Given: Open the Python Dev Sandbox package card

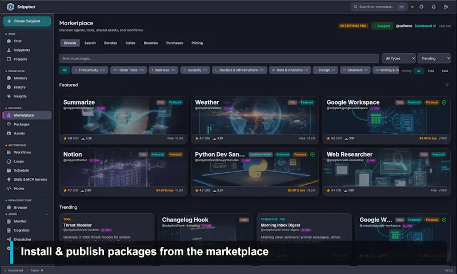Looking at the screenshot, I should (x=255, y=172).
